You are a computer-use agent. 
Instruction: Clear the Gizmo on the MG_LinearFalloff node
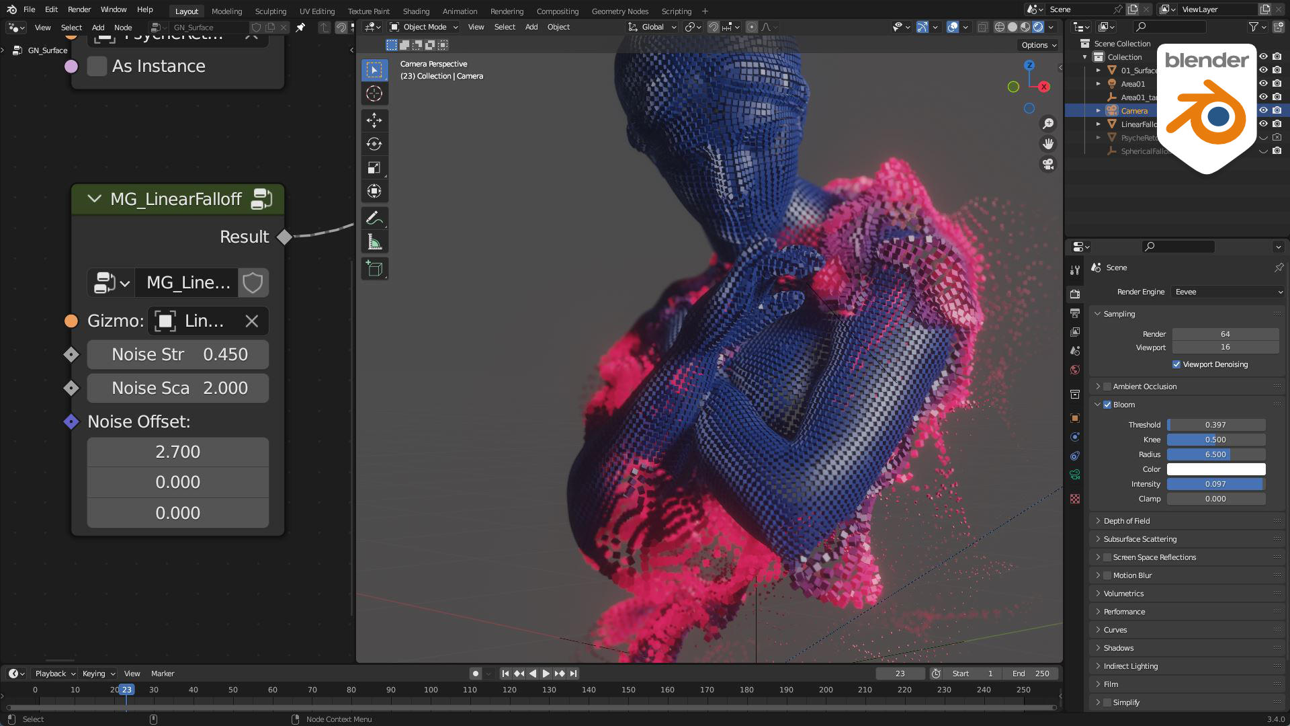[x=251, y=321]
